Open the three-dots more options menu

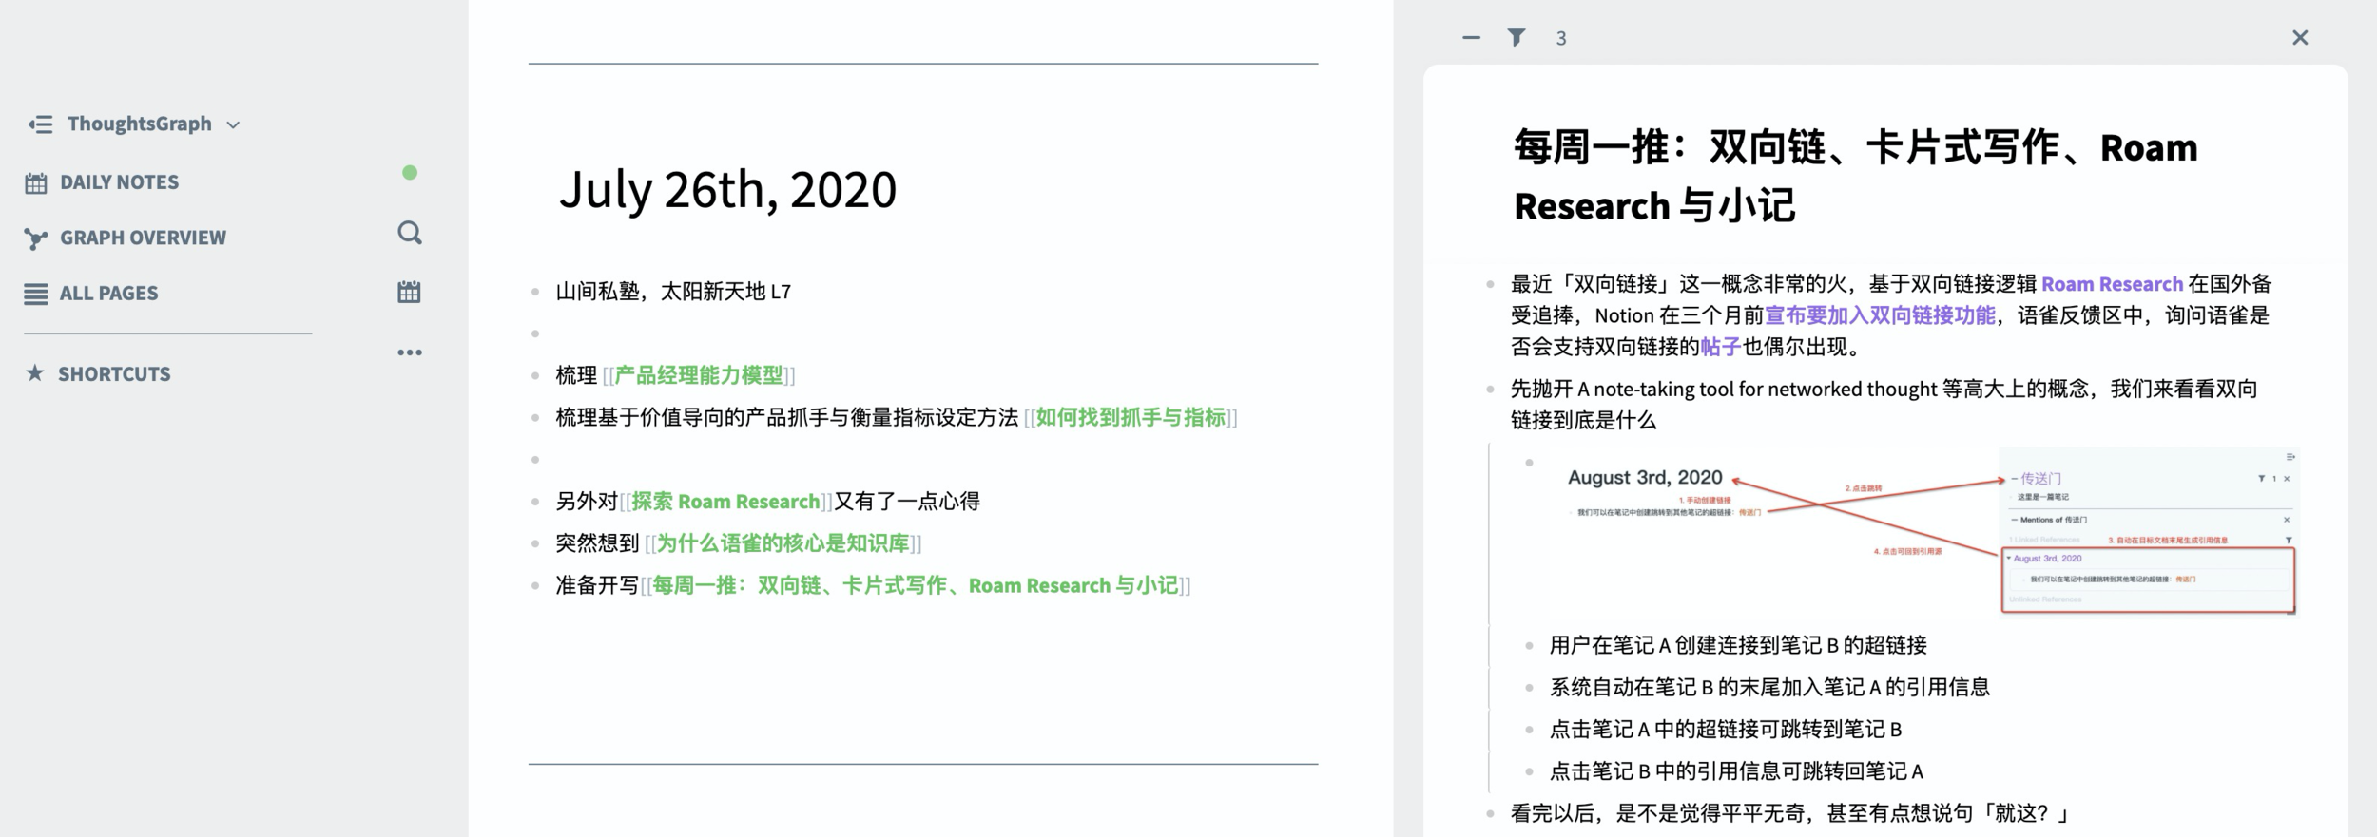point(410,352)
